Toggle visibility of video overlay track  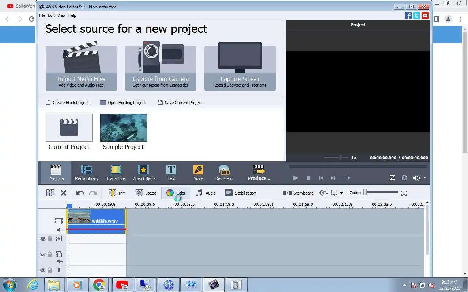[x=43, y=254]
